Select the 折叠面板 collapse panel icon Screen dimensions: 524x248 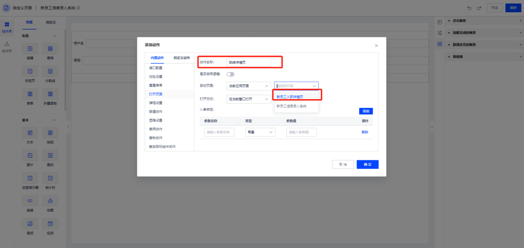(x=50, y=94)
